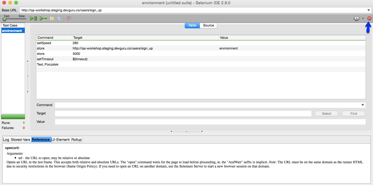This screenshot has height=185, width=373.
Task: Expand the scheduler dropdown arrow
Action: coord(363,18)
